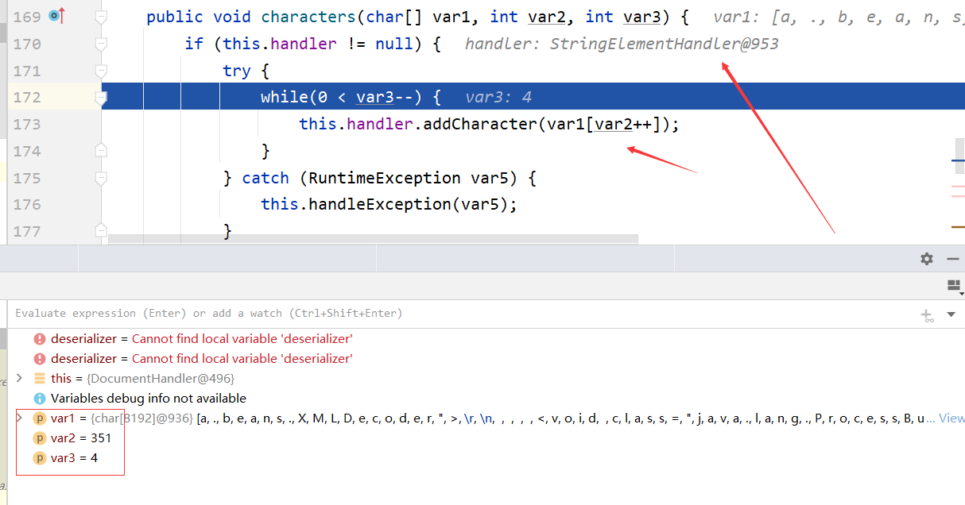Expand the var1 char array node
The height and width of the screenshot is (505, 965).
(19, 418)
